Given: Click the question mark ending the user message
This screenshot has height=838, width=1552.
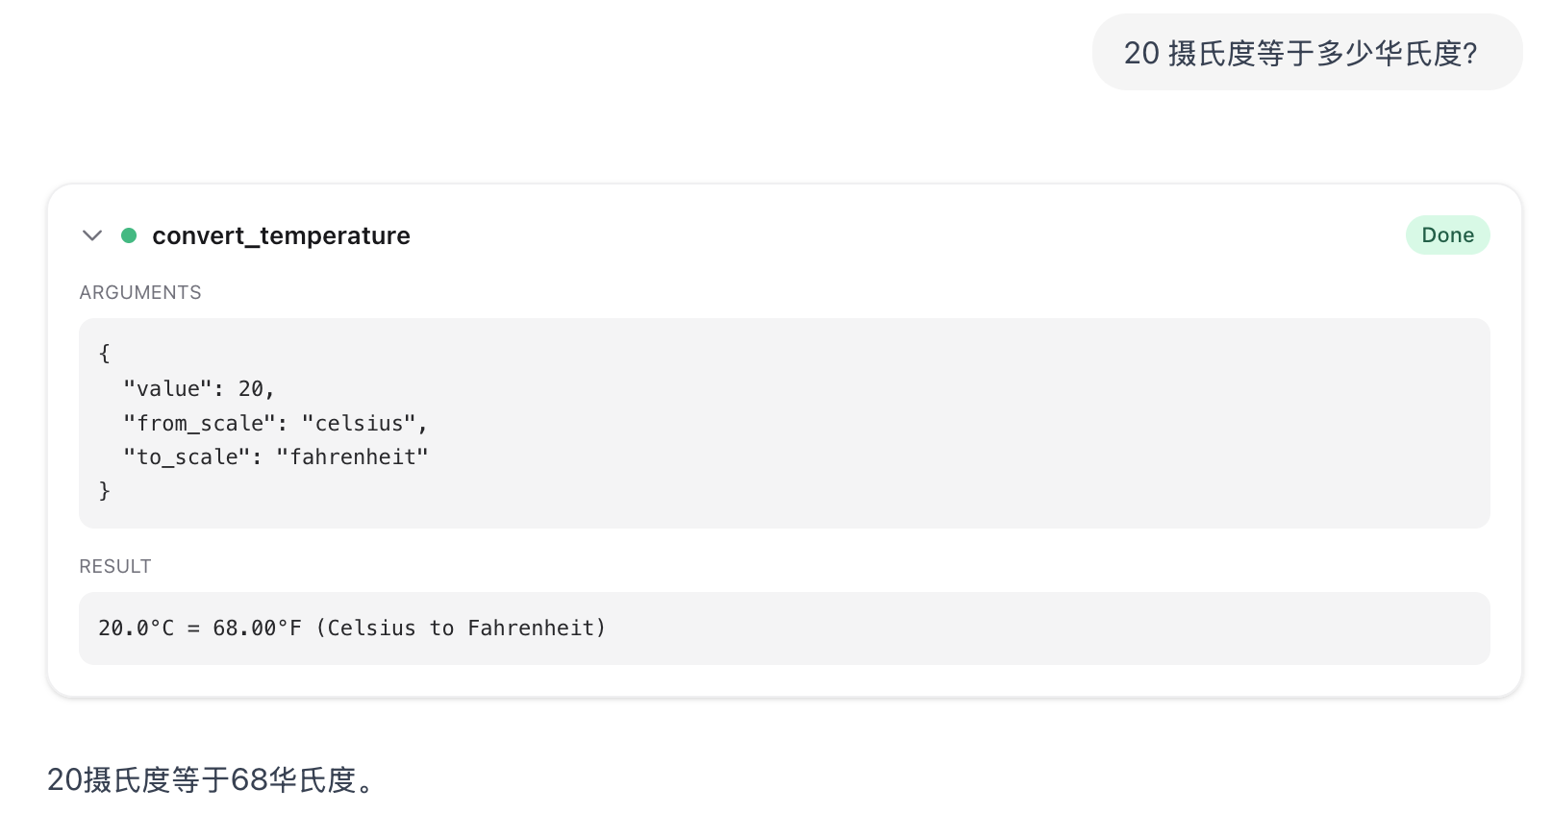Looking at the screenshot, I should 1470,53.
